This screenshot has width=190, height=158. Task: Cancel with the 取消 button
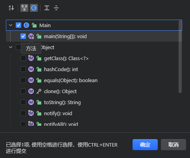[x=173, y=145]
